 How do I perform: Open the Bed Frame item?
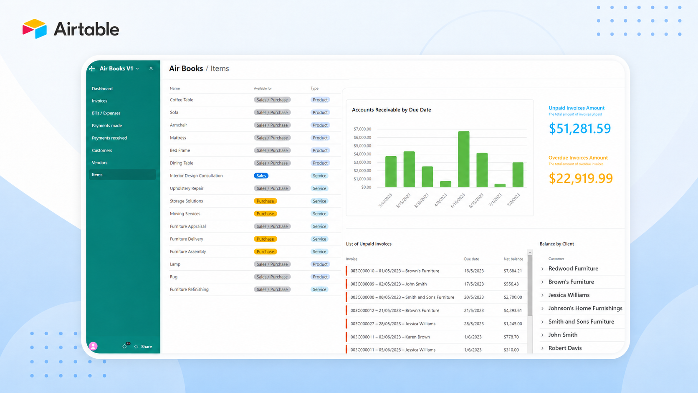tap(180, 150)
